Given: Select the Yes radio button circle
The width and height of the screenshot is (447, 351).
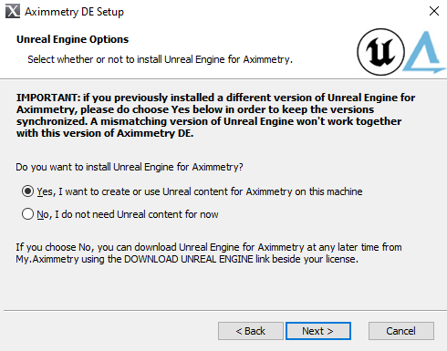Looking at the screenshot, I should pyautogui.click(x=27, y=191).
